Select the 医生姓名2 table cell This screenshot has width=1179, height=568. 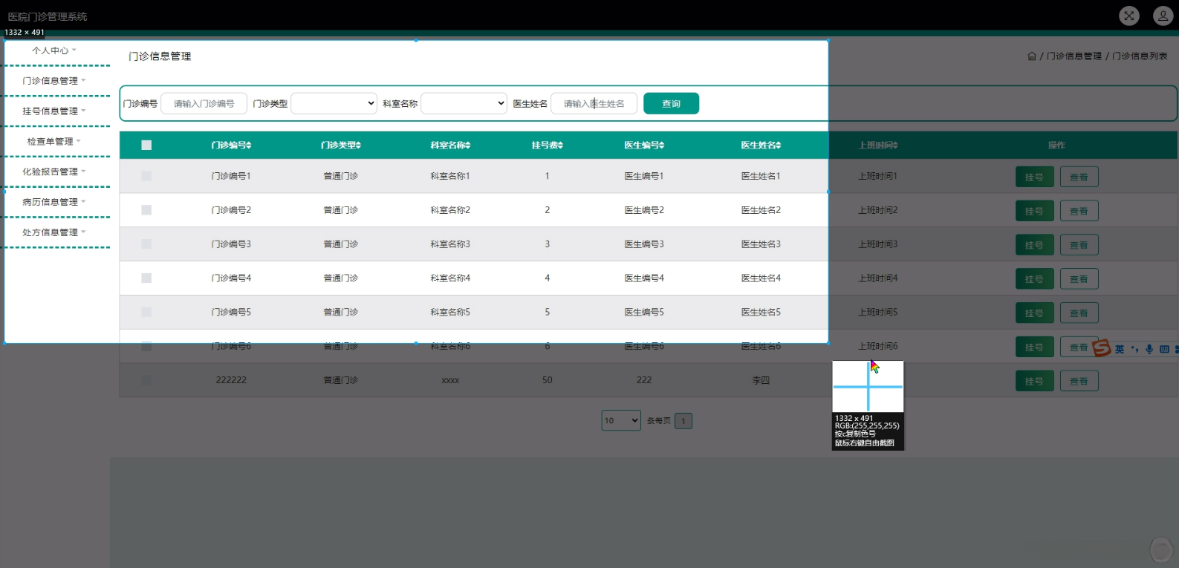point(761,210)
